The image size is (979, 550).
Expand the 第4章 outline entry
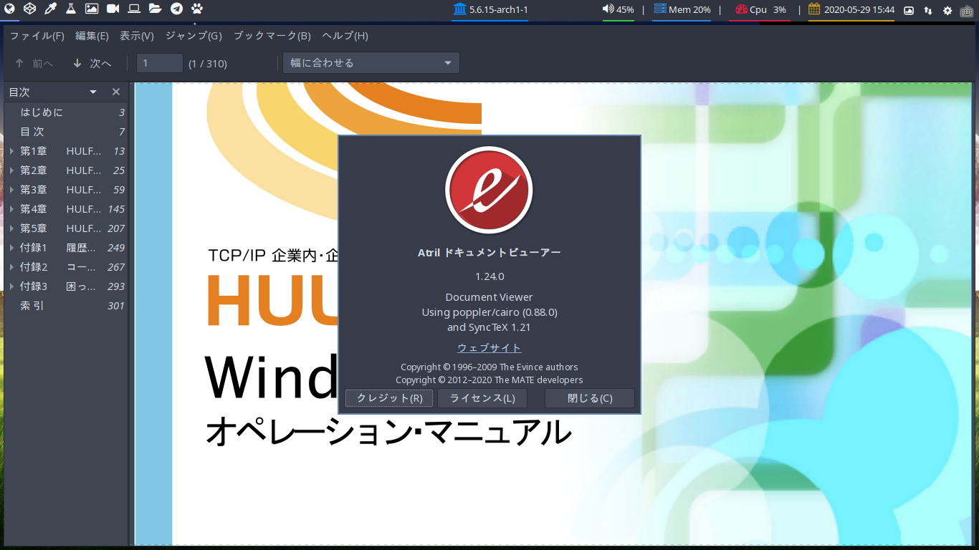click(12, 209)
